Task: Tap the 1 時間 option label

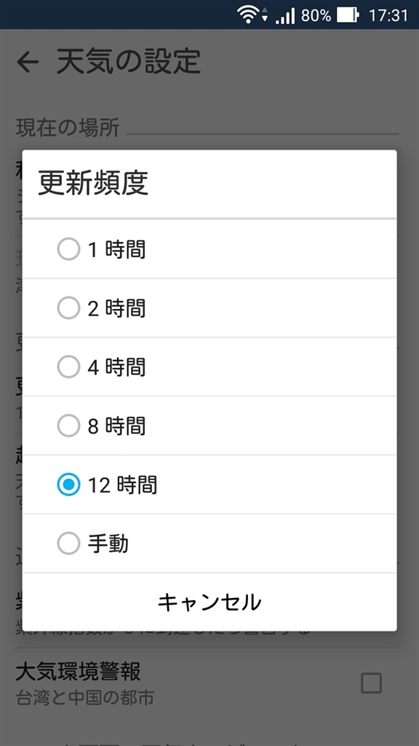Action: tap(117, 249)
